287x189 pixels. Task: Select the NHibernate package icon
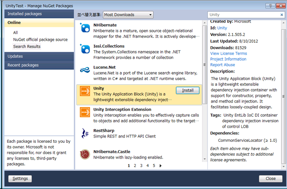coord(85,28)
